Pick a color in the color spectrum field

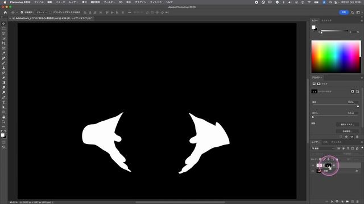point(336,57)
